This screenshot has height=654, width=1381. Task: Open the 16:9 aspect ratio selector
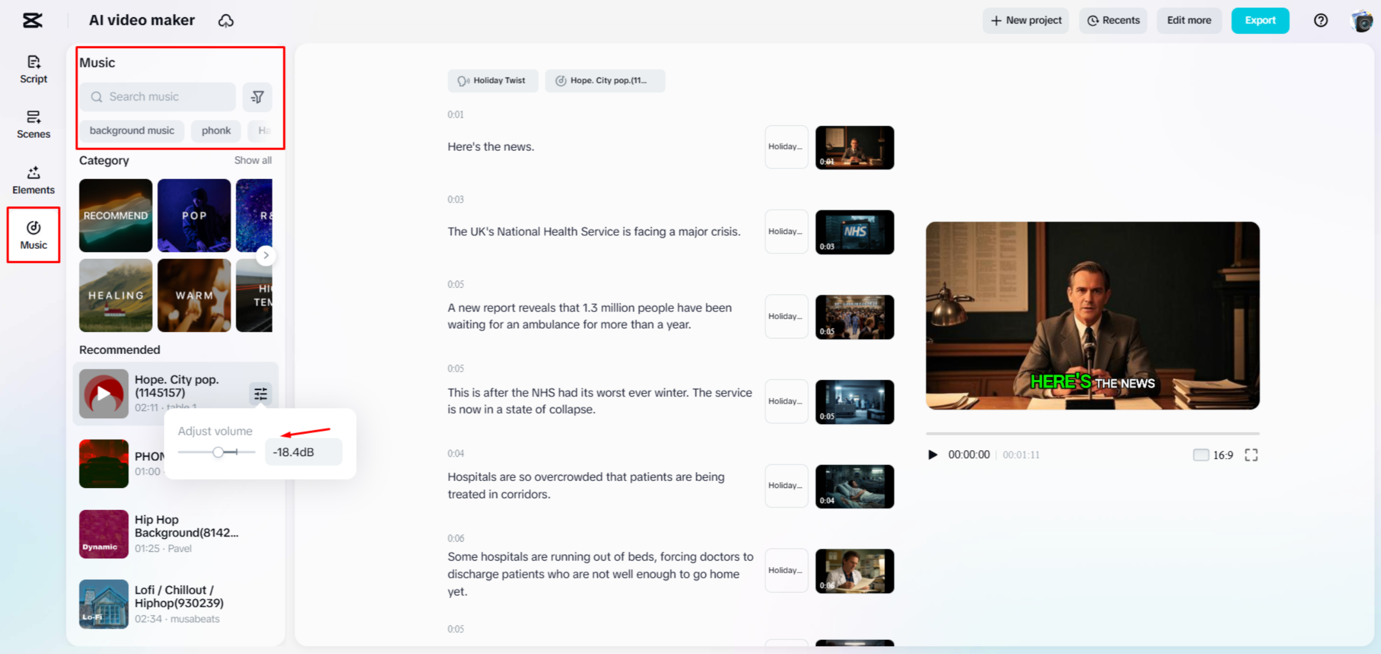tap(1213, 455)
